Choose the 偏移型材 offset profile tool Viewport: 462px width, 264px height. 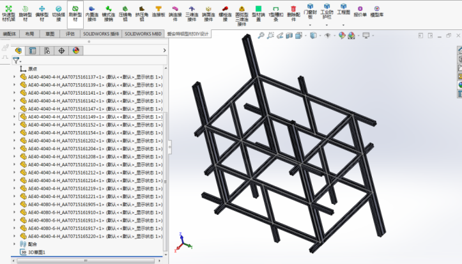(x=42, y=13)
